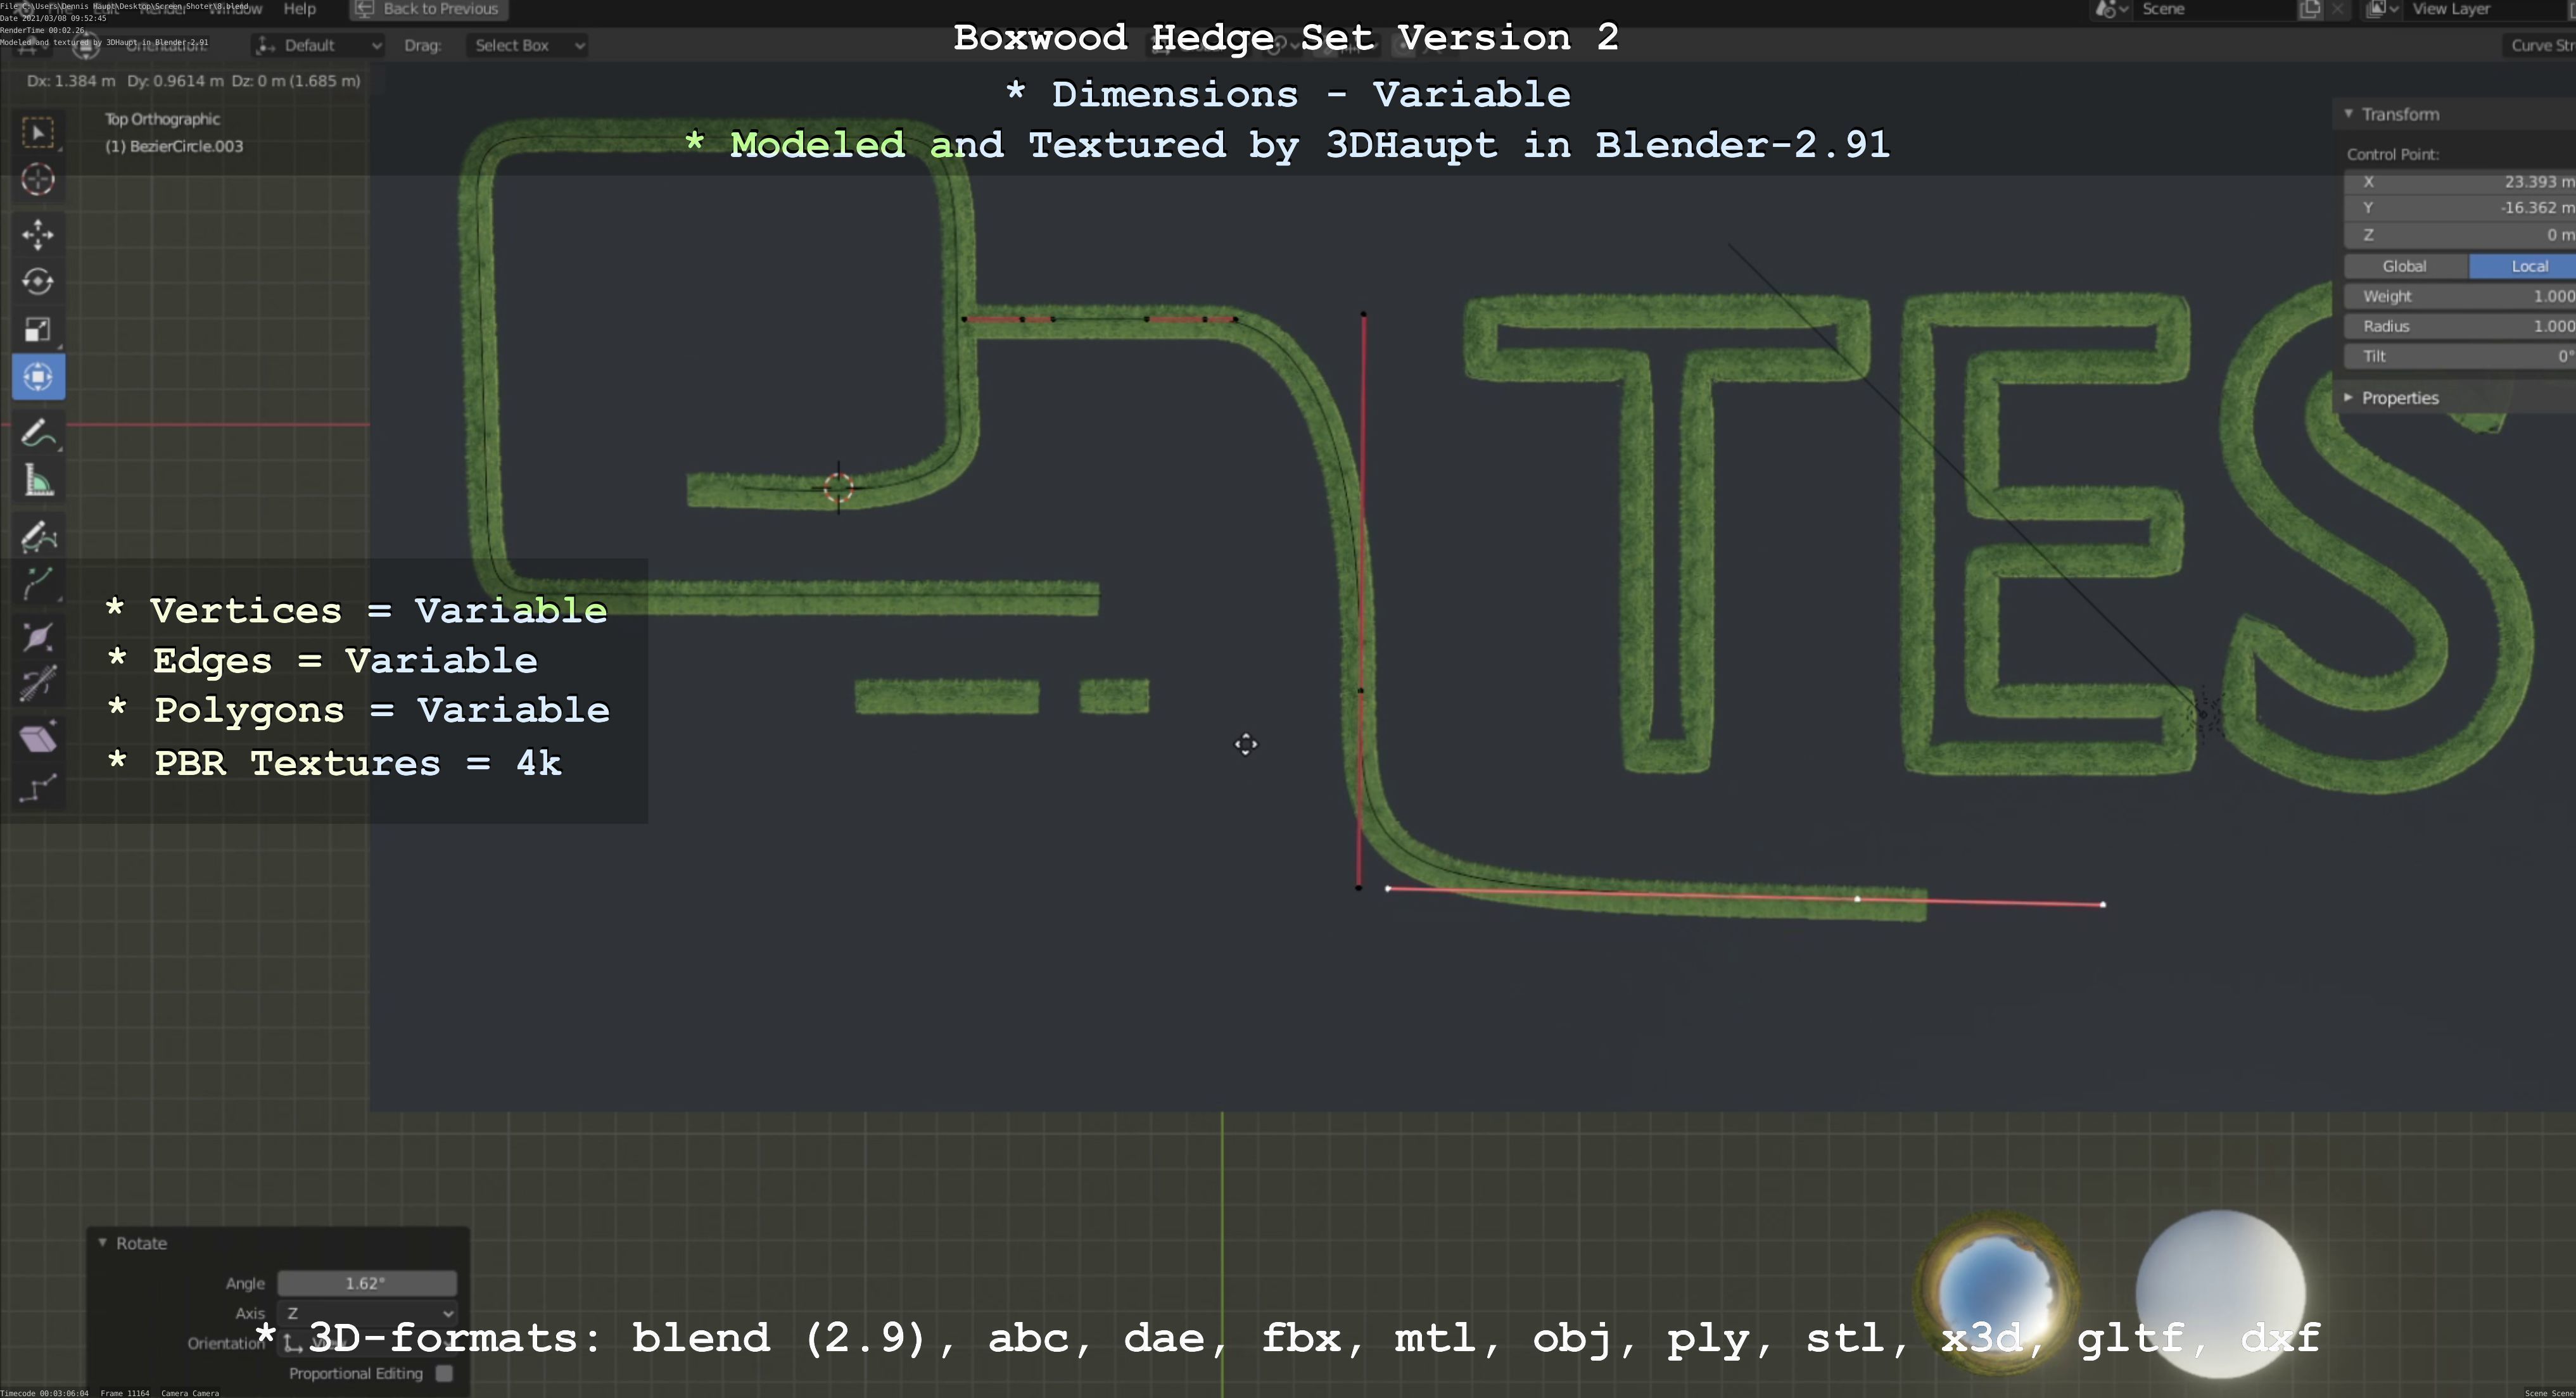Screen dimensions: 2576x1398
Task: Activate the Move tool
Action: (x=38, y=234)
